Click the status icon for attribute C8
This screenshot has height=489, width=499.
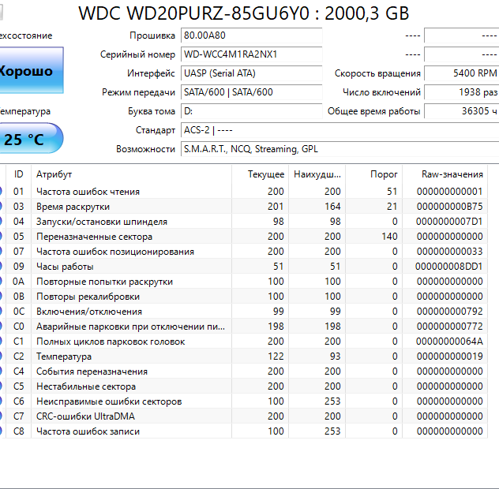[x=2, y=431]
